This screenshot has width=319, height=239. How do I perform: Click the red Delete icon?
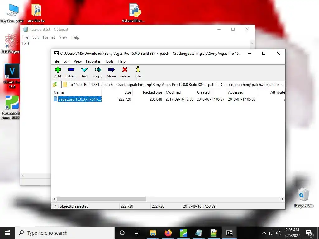pyautogui.click(x=125, y=72)
